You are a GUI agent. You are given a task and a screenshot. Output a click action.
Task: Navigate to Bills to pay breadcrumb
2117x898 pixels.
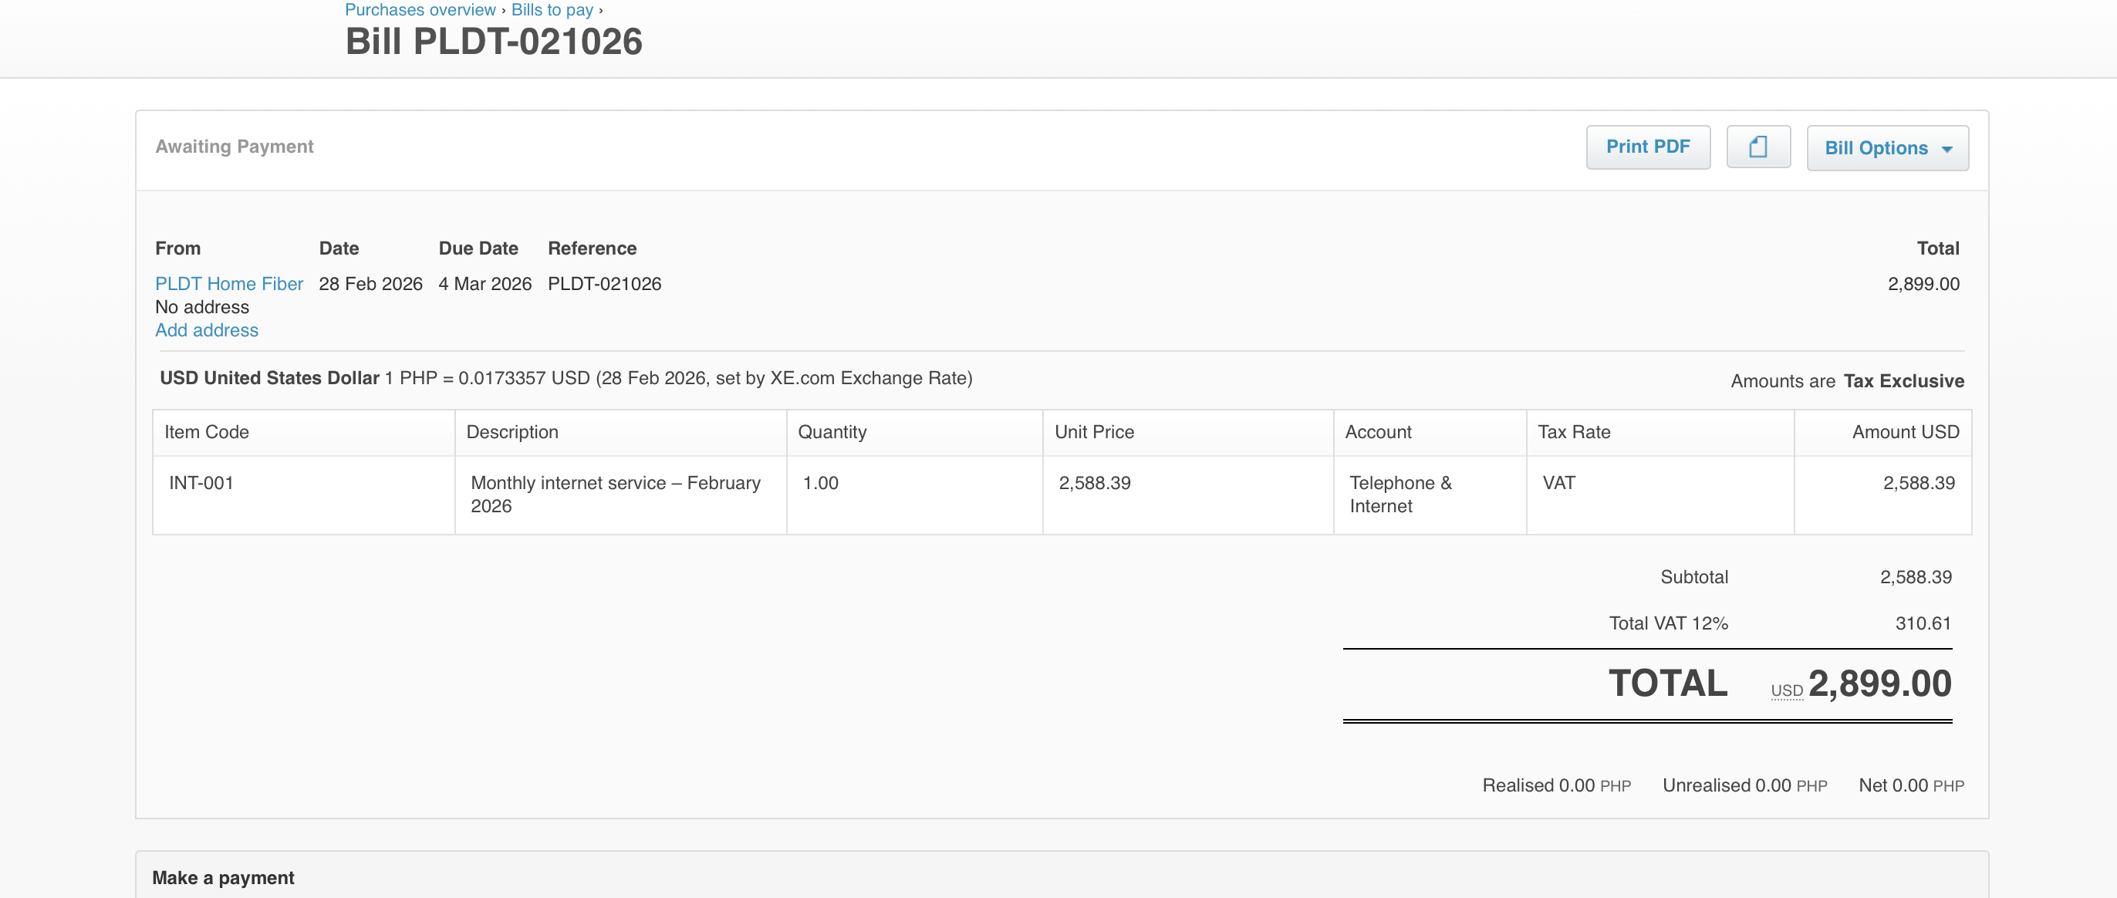click(x=552, y=10)
